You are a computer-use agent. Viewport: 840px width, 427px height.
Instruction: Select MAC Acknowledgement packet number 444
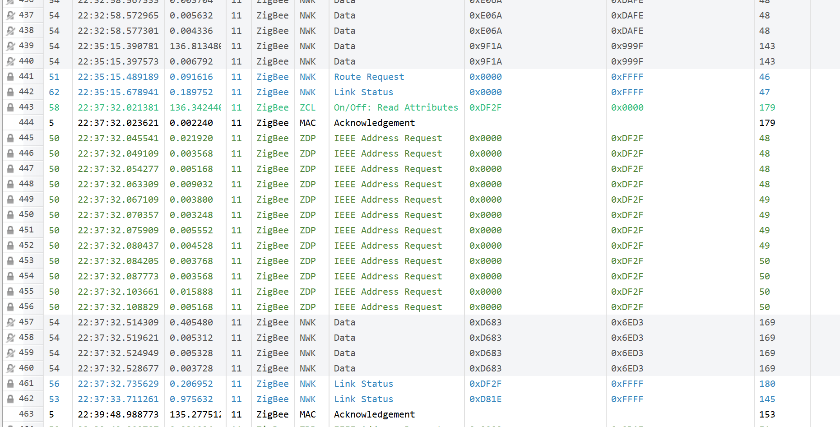tap(374, 123)
